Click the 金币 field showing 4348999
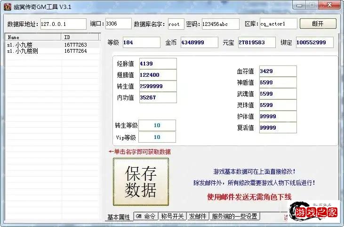344x227 pixels. (x=200, y=42)
